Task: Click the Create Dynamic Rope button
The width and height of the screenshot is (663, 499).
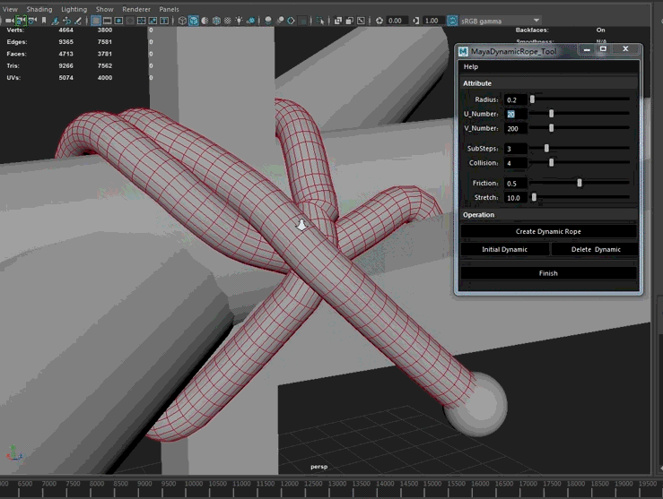Action: (x=548, y=231)
